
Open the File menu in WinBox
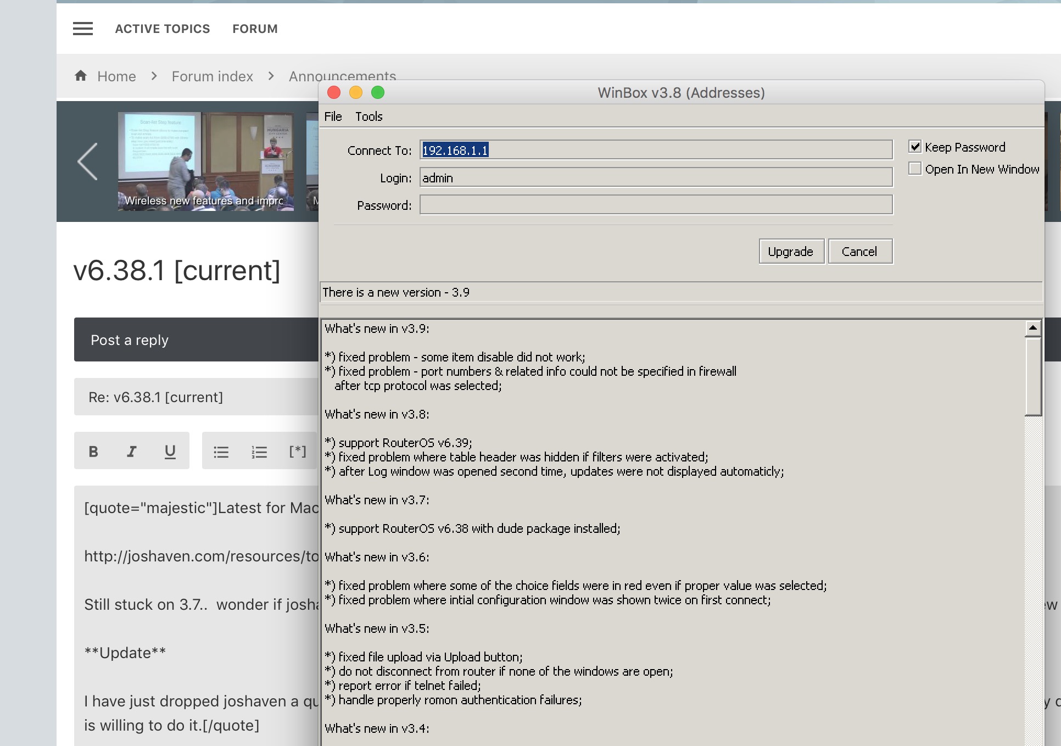333,116
